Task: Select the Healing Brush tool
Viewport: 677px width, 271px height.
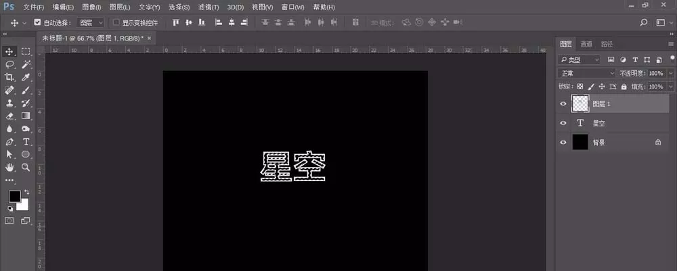Action: pyautogui.click(x=9, y=90)
